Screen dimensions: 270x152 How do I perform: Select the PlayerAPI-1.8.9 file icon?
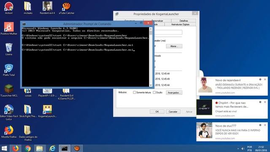47,93
